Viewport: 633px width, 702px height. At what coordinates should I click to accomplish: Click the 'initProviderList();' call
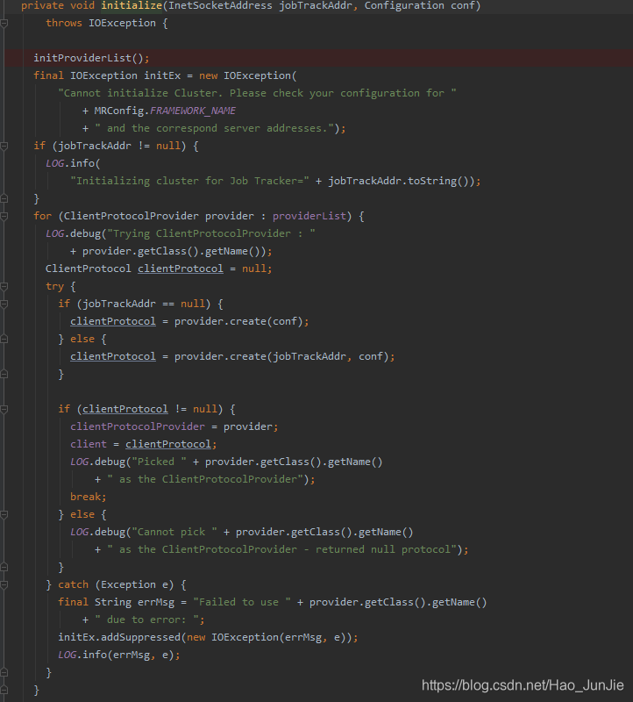pyautogui.click(x=91, y=58)
